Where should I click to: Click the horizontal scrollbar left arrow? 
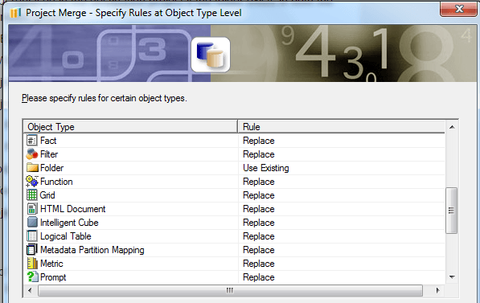pyautogui.click(x=30, y=290)
